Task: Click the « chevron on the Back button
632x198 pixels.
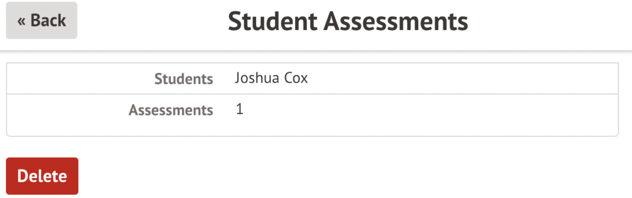Action: tap(21, 21)
